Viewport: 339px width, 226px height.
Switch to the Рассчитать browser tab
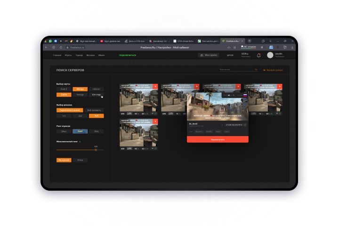[x=208, y=41]
